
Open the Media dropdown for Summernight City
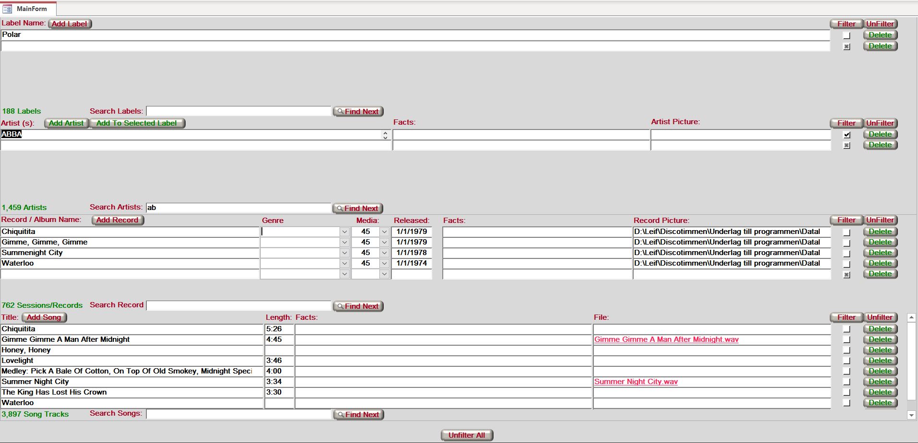click(x=384, y=253)
